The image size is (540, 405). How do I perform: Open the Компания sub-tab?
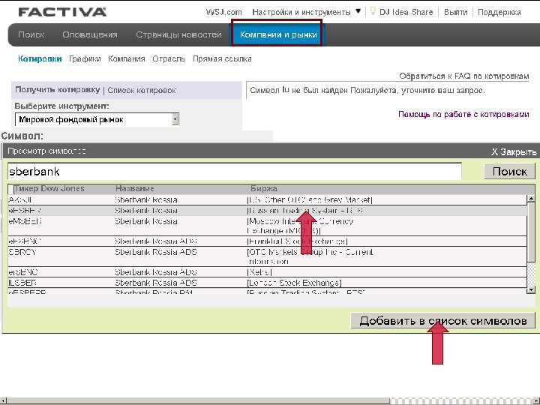point(127,59)
